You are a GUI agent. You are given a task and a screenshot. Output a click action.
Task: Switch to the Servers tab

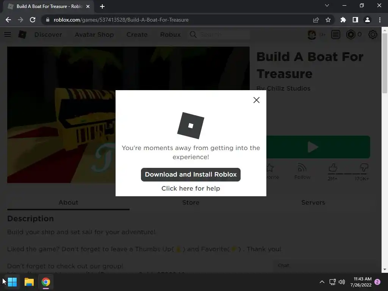(313, 202)
